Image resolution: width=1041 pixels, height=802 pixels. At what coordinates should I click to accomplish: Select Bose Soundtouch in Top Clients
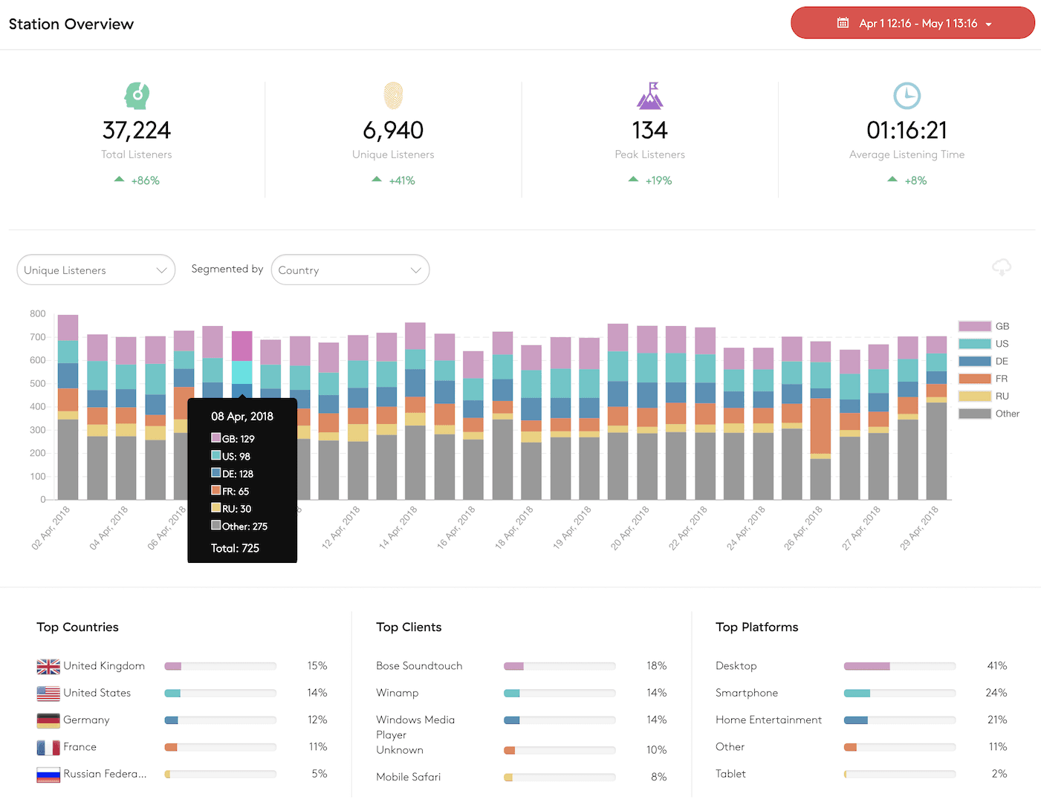(419, 666)
